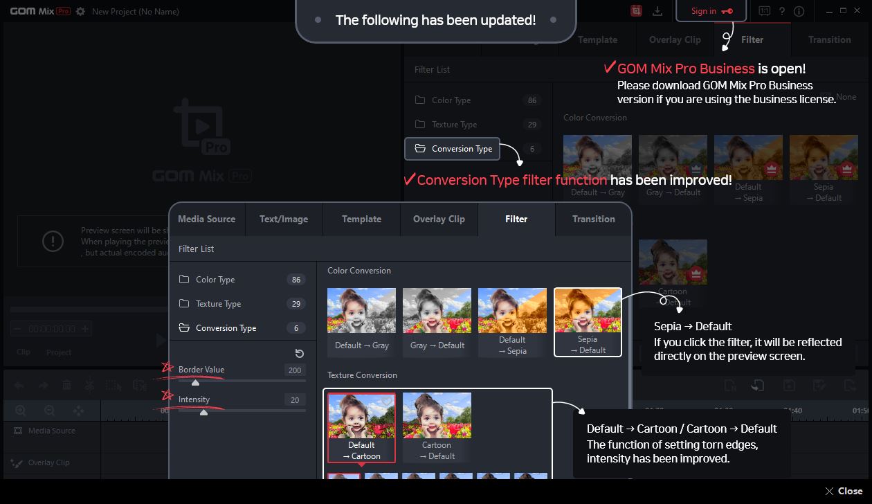Select the bright Gray → Default filter thumbnail

point(437,322)
